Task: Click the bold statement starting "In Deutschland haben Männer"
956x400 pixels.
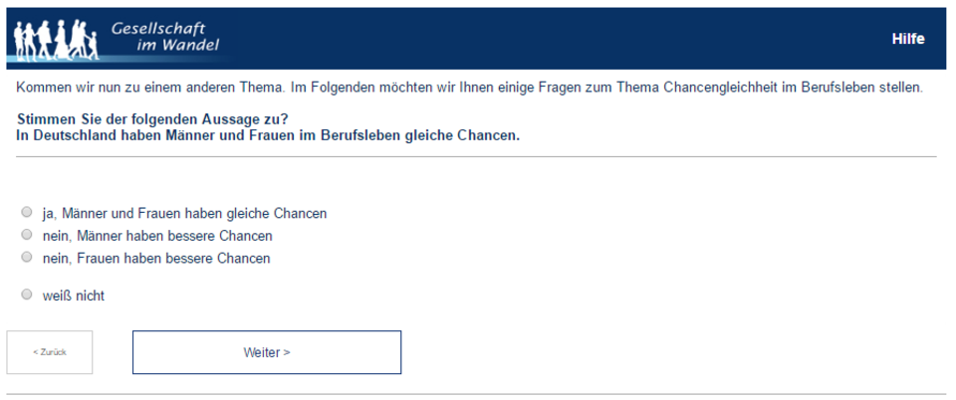Action: point(268,135)
